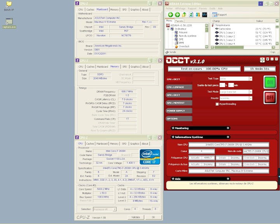Click the test duration minutes field in OCCT
Image resolution: width=280 pixels, height=224 pixels.
[231, 85]
